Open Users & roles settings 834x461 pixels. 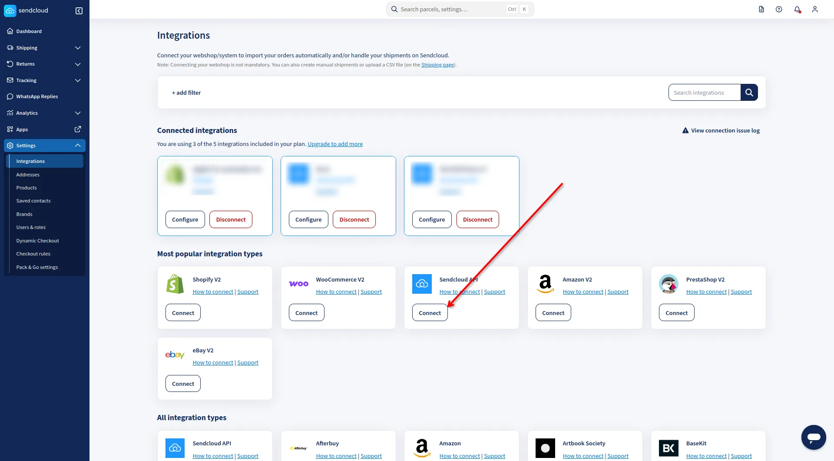[x=31, y=227]
